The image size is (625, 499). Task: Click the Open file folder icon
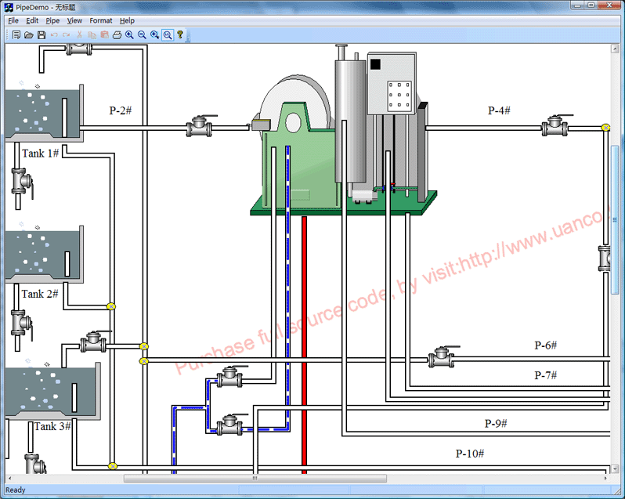(29, 34)
